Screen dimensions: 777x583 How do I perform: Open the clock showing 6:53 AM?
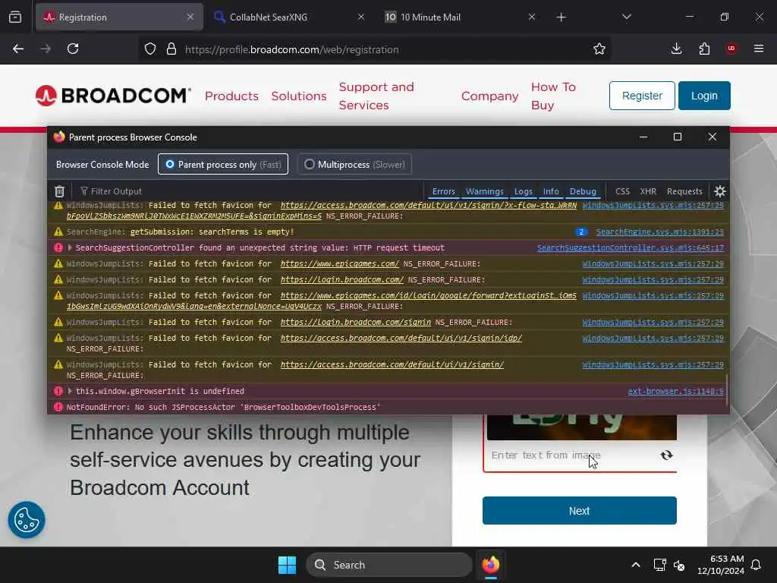coord(720,565)
